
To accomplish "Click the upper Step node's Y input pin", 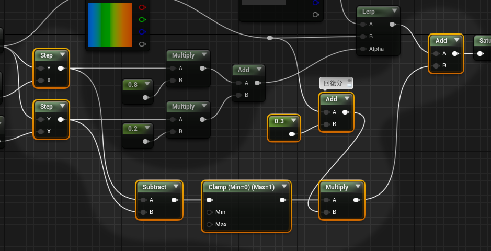I will click(x=41, y=68).
